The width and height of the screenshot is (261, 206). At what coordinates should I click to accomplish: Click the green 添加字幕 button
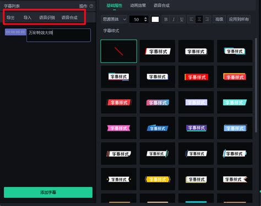point(48,192)
